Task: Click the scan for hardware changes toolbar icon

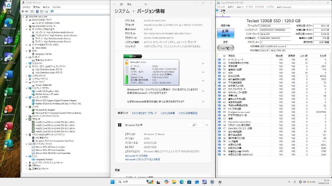Action: [47, 11]
